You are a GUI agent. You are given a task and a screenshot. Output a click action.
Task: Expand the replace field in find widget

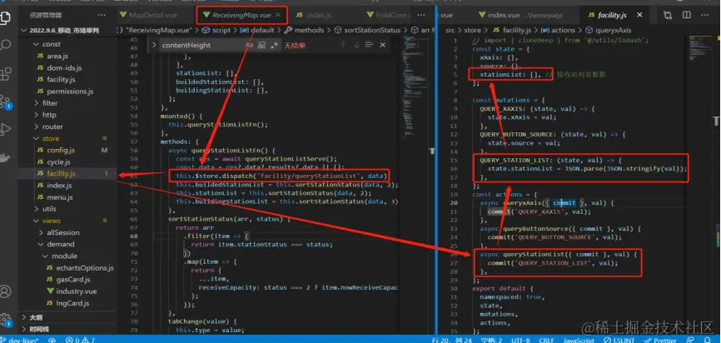click(154, 45)
